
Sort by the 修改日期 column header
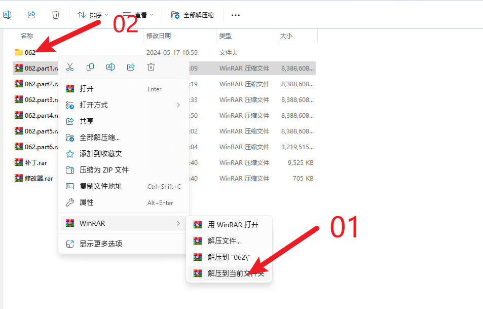pos(159,36)
